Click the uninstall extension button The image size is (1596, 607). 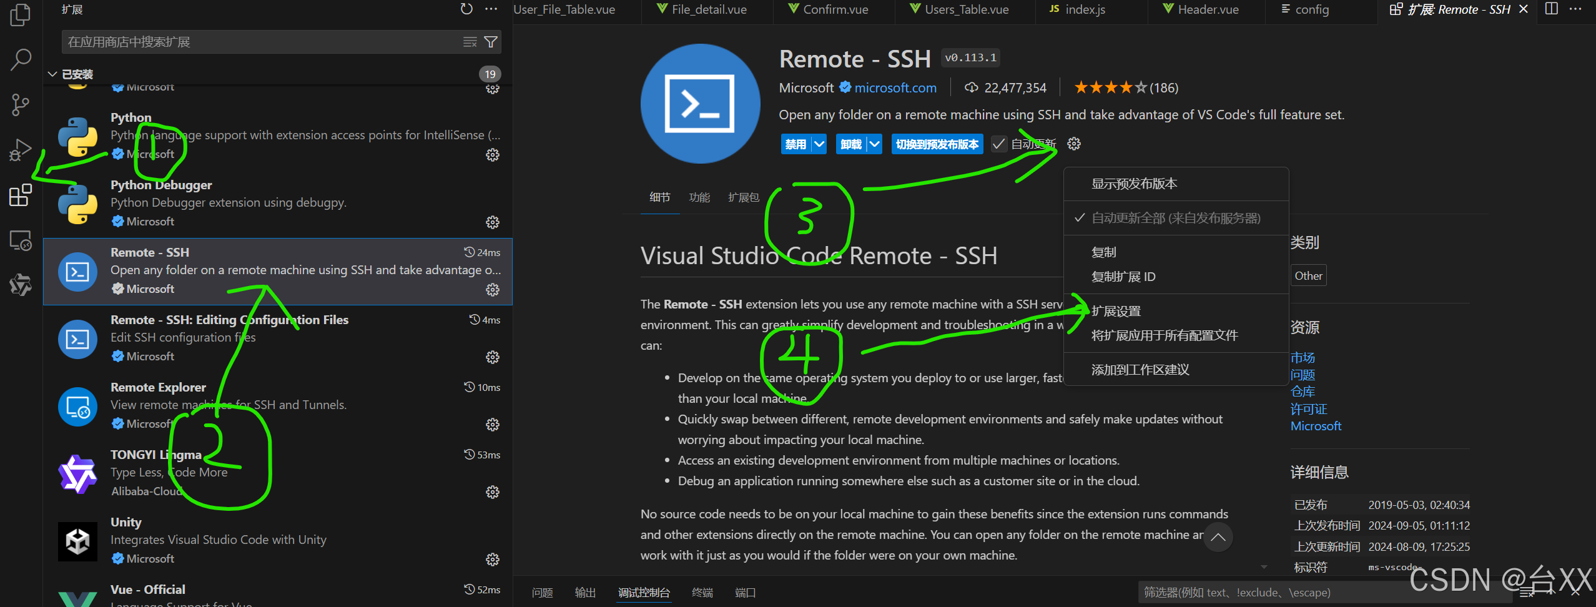pyautogui.click(x=851, y=144)
